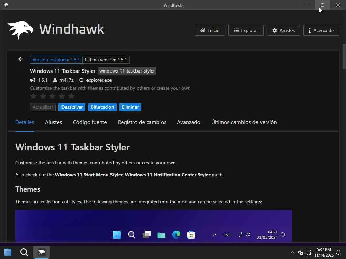Open Windows 11 Notification Center Styler link
The width and height of the screenshot is (346, 259).
click(168, 175)
